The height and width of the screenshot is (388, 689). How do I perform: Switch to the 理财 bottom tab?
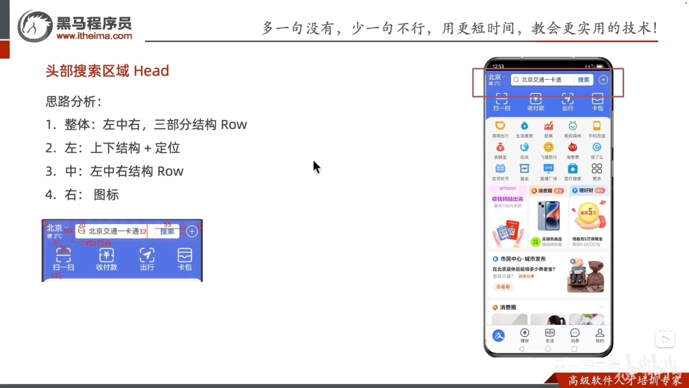click(524, 335)
